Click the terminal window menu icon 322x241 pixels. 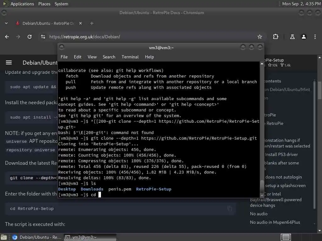61,47
